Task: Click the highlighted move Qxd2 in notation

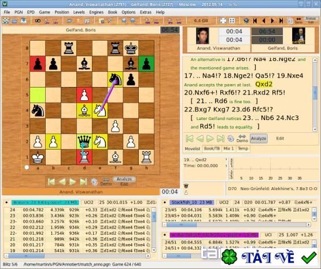Action: click(264, 84)
